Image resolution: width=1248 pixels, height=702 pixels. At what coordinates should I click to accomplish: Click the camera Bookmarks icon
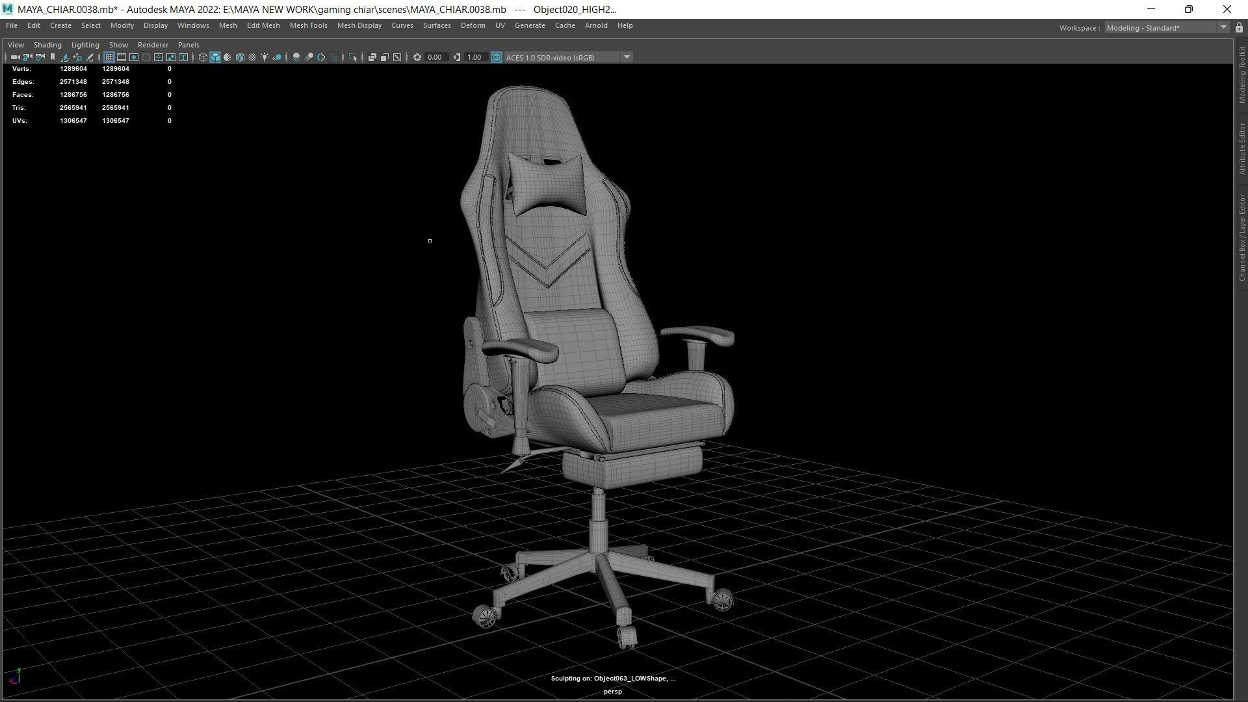pyautogui.click(x=53, y=57)
